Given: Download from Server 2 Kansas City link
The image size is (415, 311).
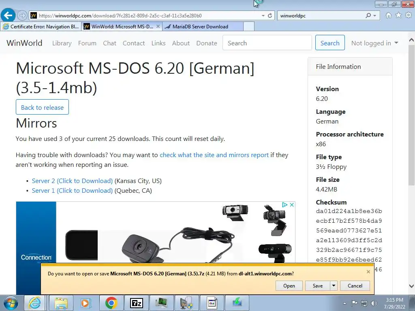Looking at the screenshot, I should [72, 181].
